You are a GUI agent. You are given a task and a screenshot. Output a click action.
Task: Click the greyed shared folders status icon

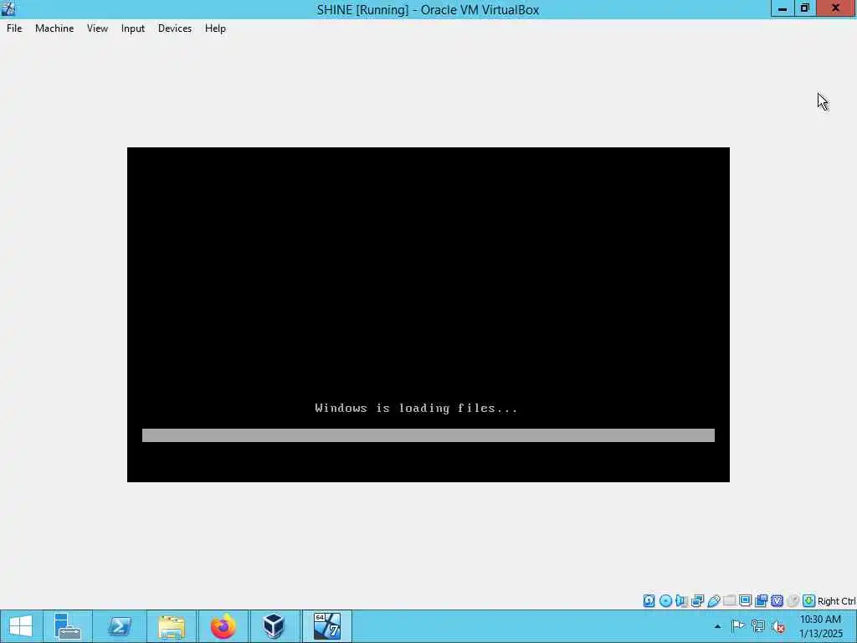coord(729,601)
